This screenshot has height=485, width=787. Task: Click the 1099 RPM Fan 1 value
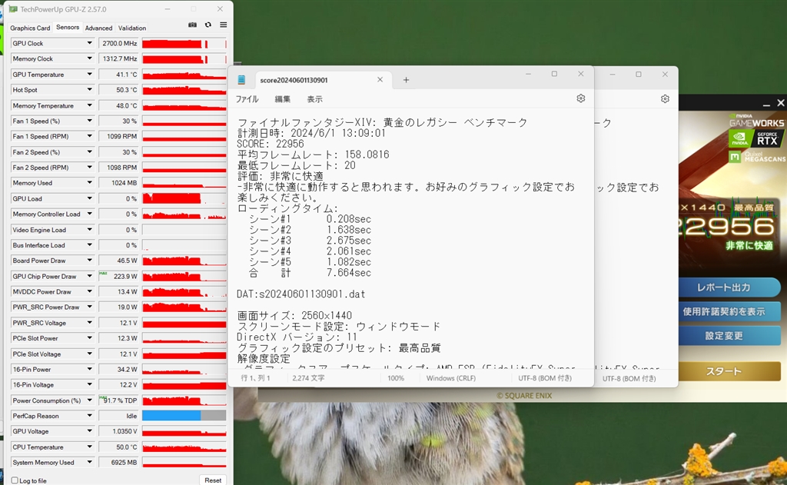click(118, 137)
